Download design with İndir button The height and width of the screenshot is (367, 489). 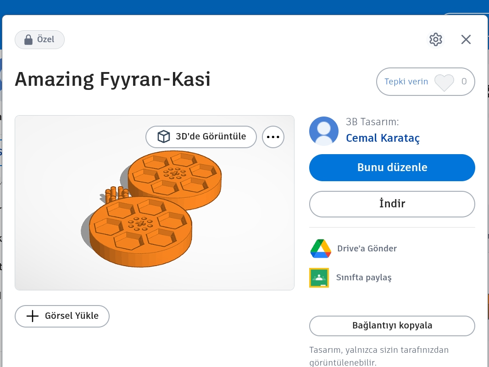tap(392, 204)
